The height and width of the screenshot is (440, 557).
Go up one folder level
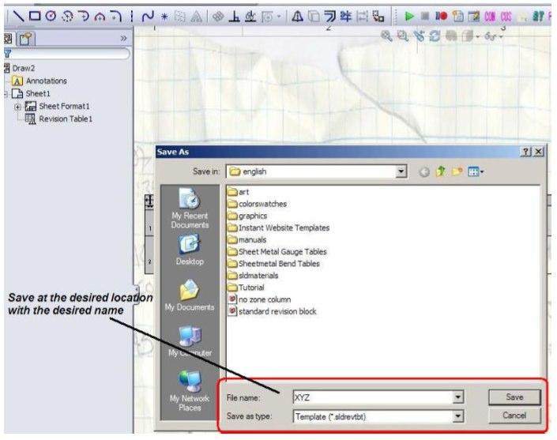[x=441, y=171]
